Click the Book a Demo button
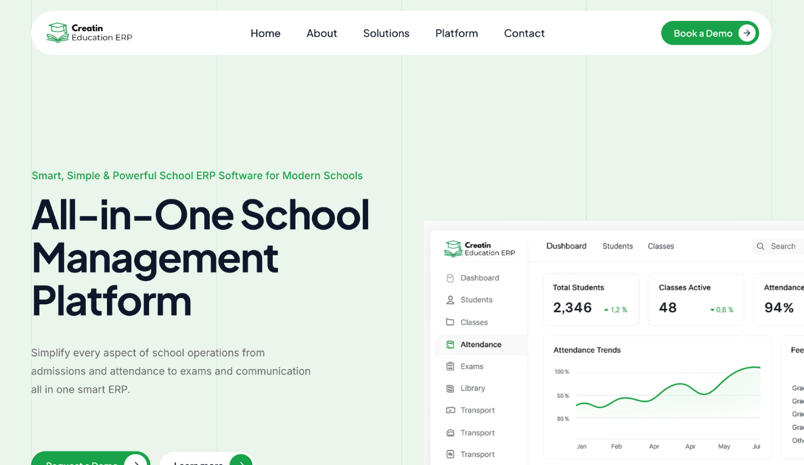 (710, 32)
